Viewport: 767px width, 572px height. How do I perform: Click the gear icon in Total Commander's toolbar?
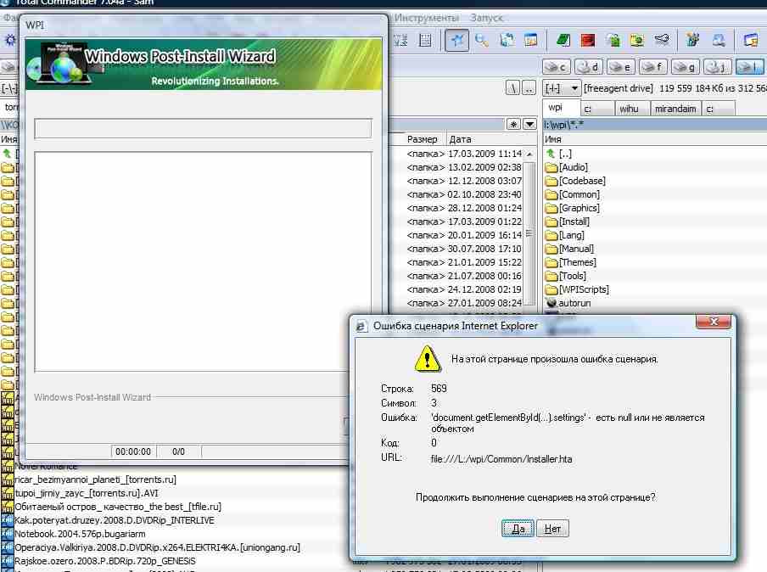pyautogui.click(x=10, y=40)
